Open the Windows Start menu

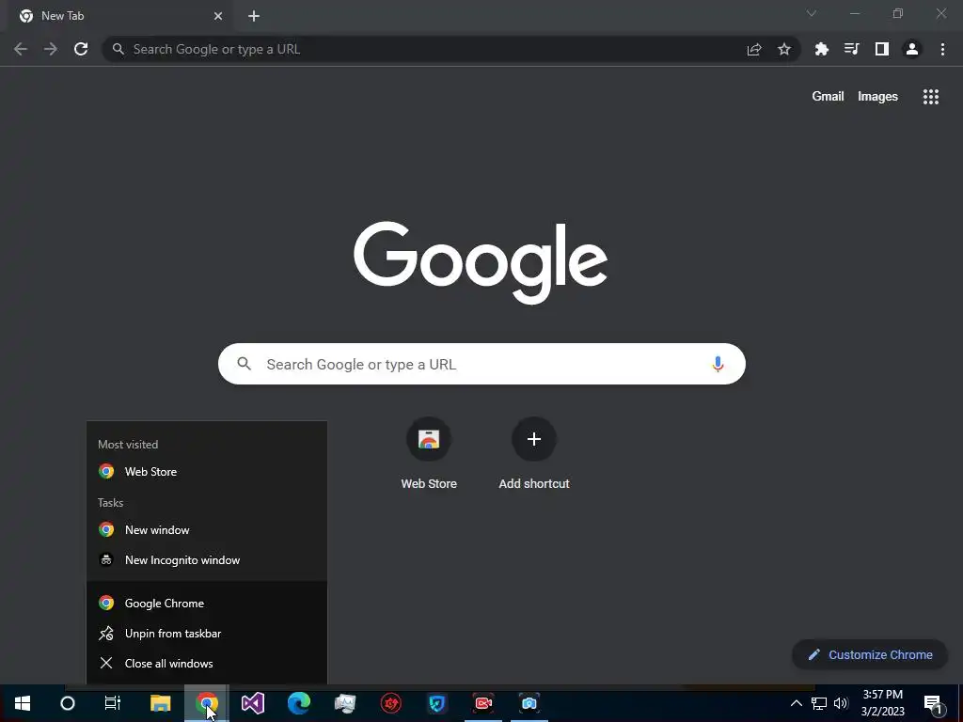tap(23, 703)
